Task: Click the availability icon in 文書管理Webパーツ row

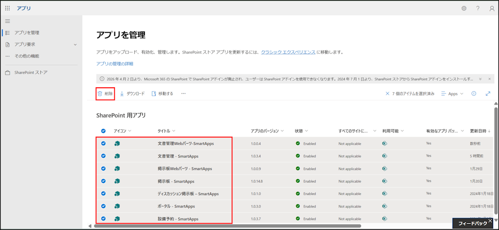Action: tap(385, 144)
